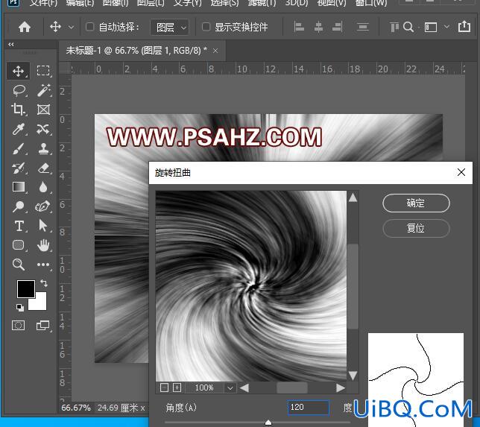This screenshot has height=427, width=480.
Task: Click the 角度 angle value field
Action: [309, 408]
